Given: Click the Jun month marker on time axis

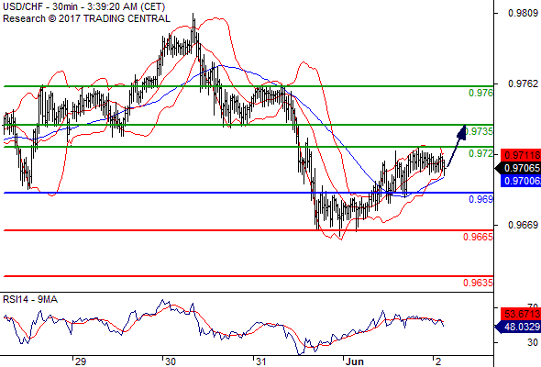Looking at the screenshot, I should coord(355,361).
